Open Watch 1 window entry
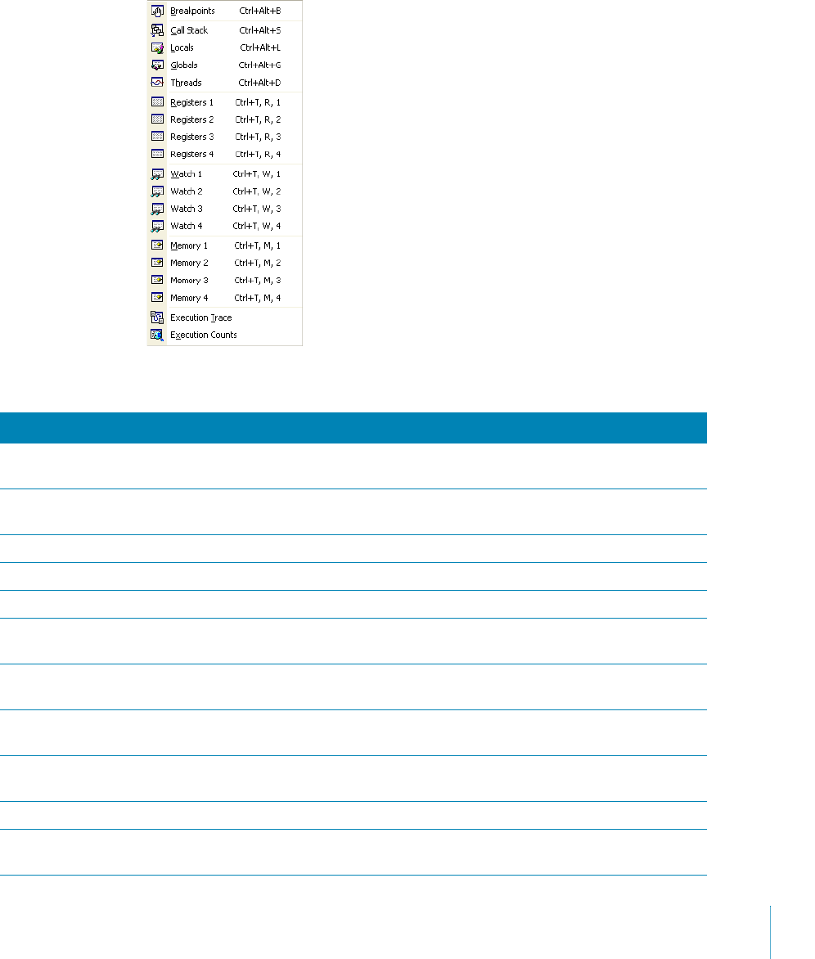This screenshot has height=959, width=815. 225,174
